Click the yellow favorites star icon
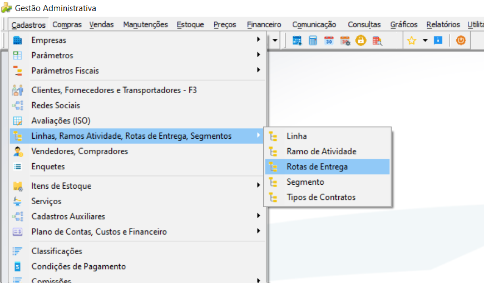The height and width of the screenshot is (283, 484). pos(412,41)
